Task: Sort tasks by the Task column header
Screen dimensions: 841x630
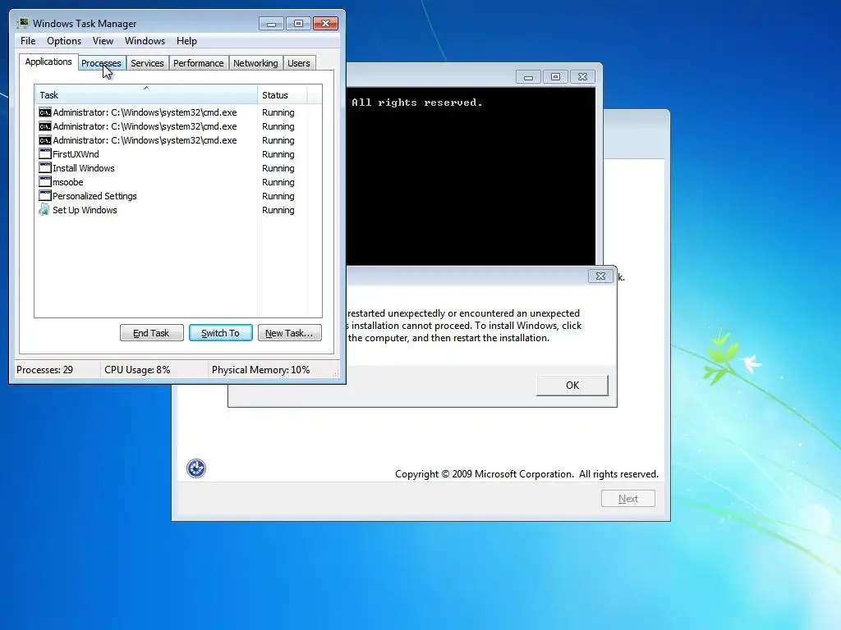Action: point(146,95)
